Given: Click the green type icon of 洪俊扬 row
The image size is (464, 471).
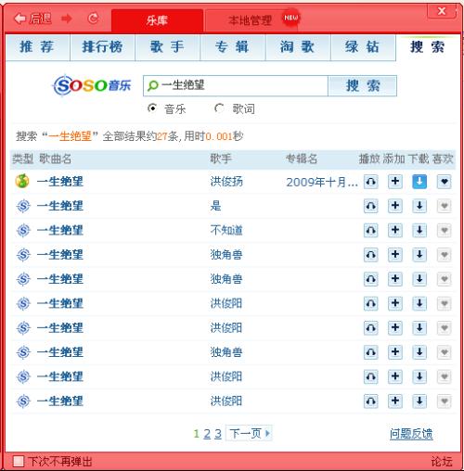Looking at the screenshot, I should coord(22,181).
